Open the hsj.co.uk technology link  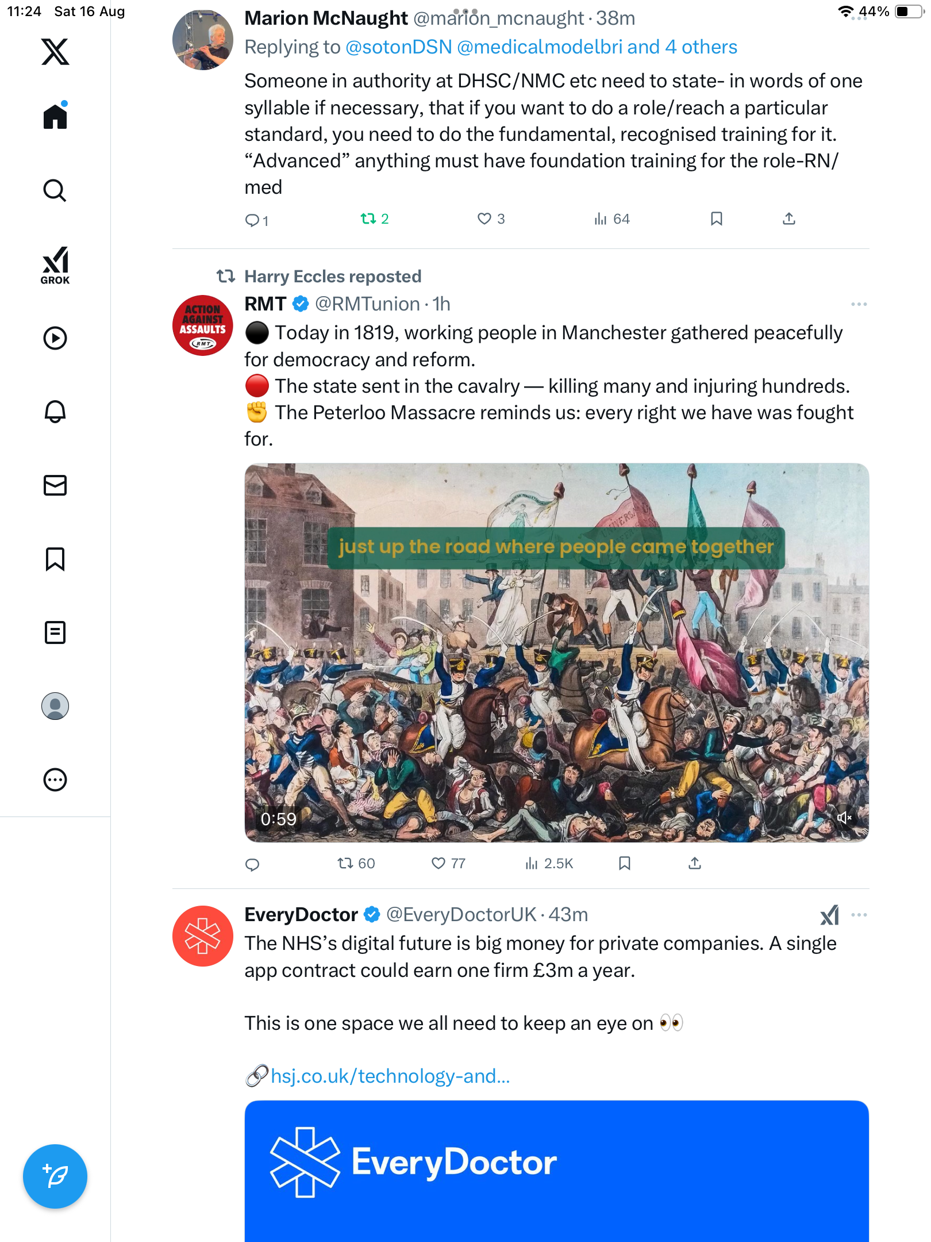[390, 1076]
